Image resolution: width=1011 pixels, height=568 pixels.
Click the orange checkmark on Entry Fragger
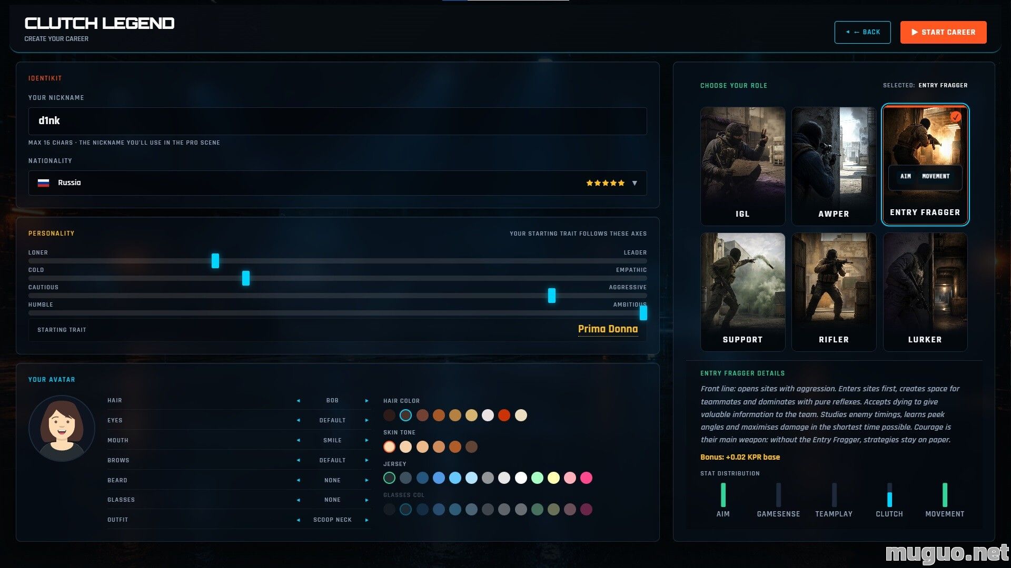956,117
